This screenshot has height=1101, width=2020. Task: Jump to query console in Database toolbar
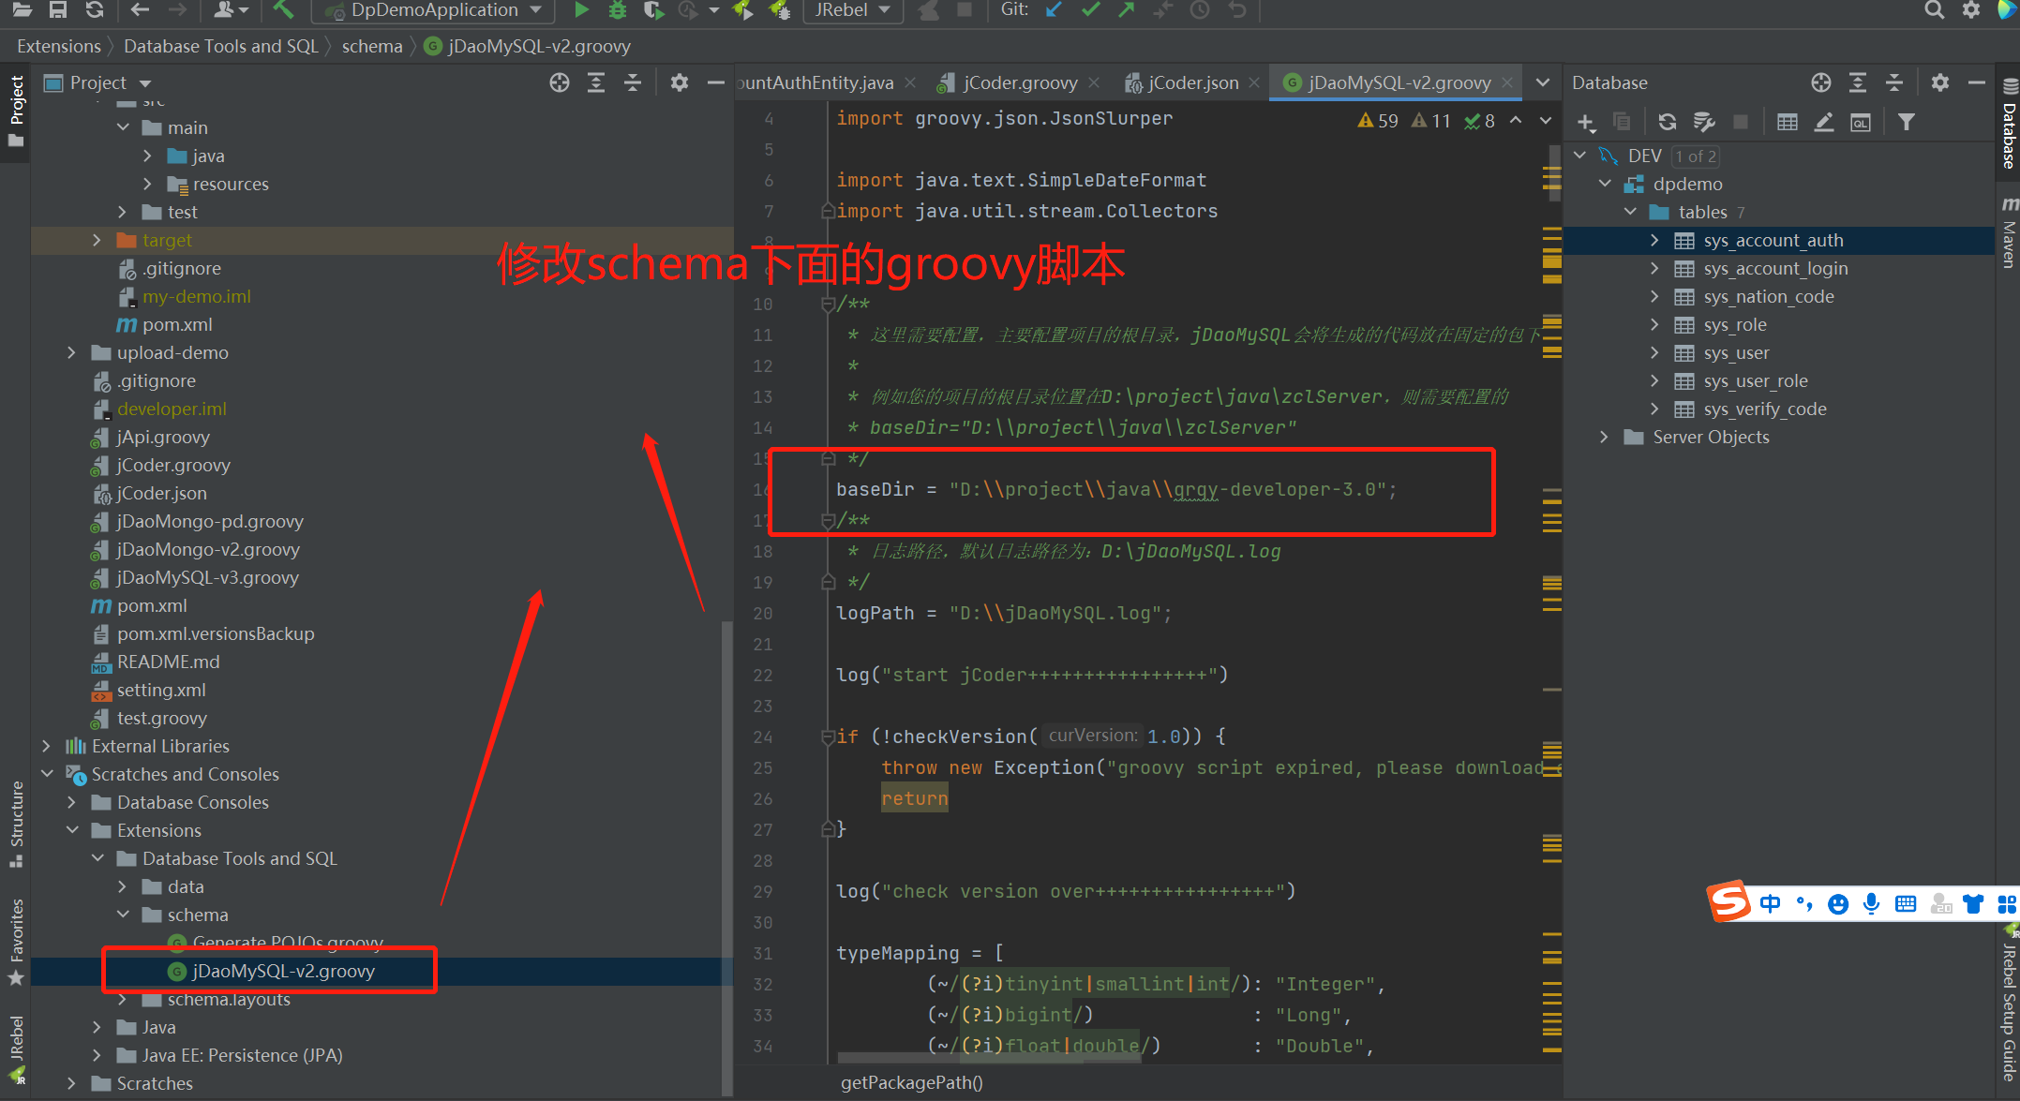(1861, 122)
